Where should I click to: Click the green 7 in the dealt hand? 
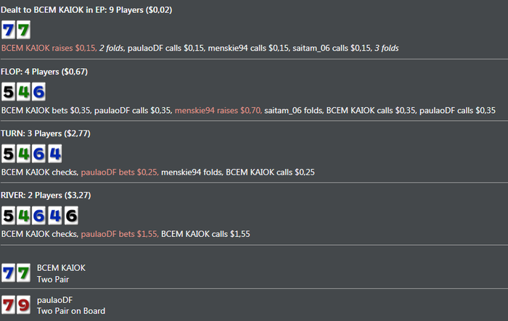24,30
